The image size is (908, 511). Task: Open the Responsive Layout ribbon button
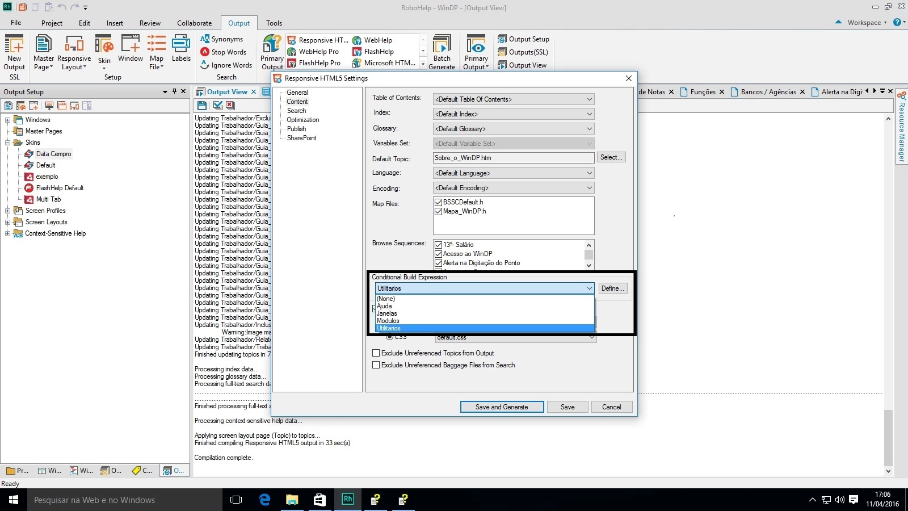(74, 52)
